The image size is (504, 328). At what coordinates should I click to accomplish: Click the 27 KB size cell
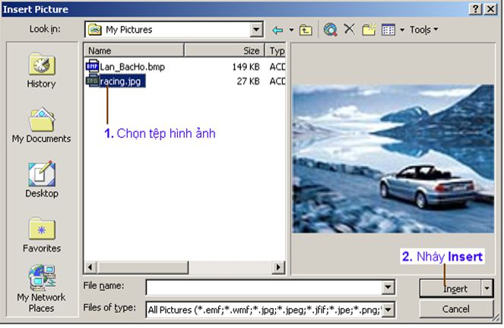[248, 81]
